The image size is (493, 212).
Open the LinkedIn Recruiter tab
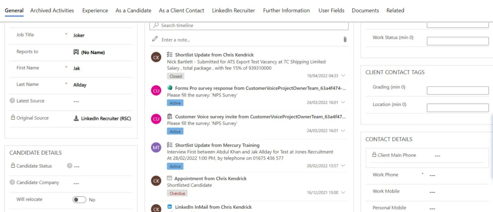233,10
